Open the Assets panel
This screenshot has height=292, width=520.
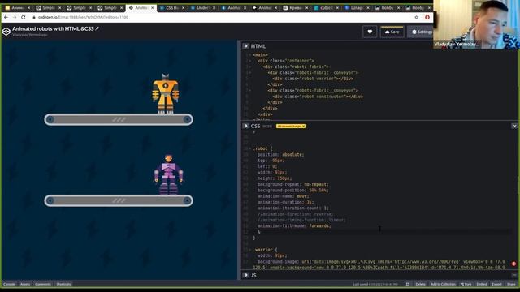click(x=25, y=284)
